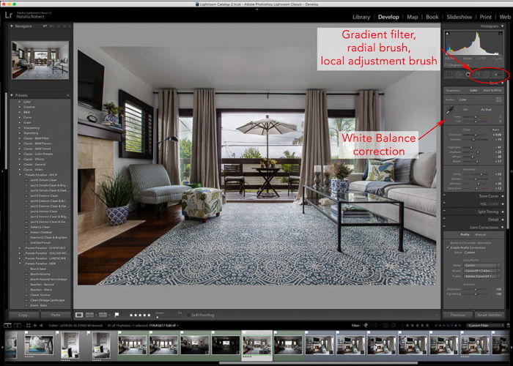Expand the Split Toning panel
Image resolution: width=513 pixels, height=366 pixels.
487,211
